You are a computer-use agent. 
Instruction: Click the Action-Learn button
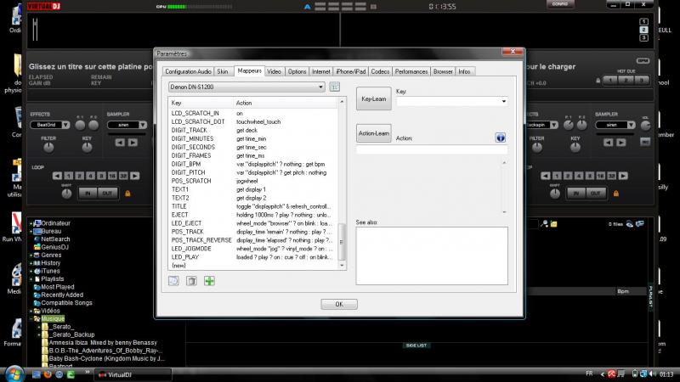(373, 133)
